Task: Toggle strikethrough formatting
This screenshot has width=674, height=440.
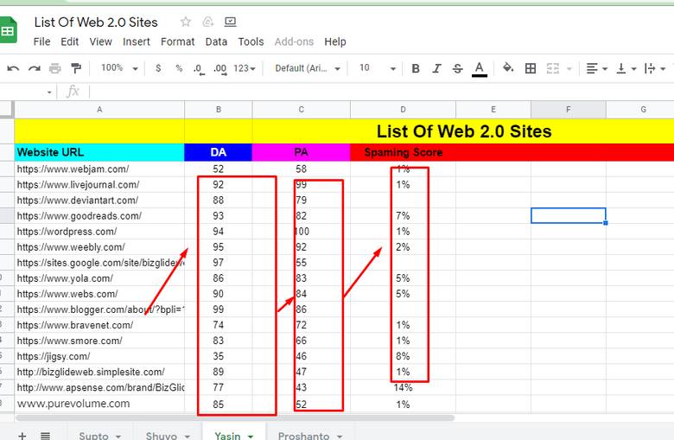Action: point(457,68)
